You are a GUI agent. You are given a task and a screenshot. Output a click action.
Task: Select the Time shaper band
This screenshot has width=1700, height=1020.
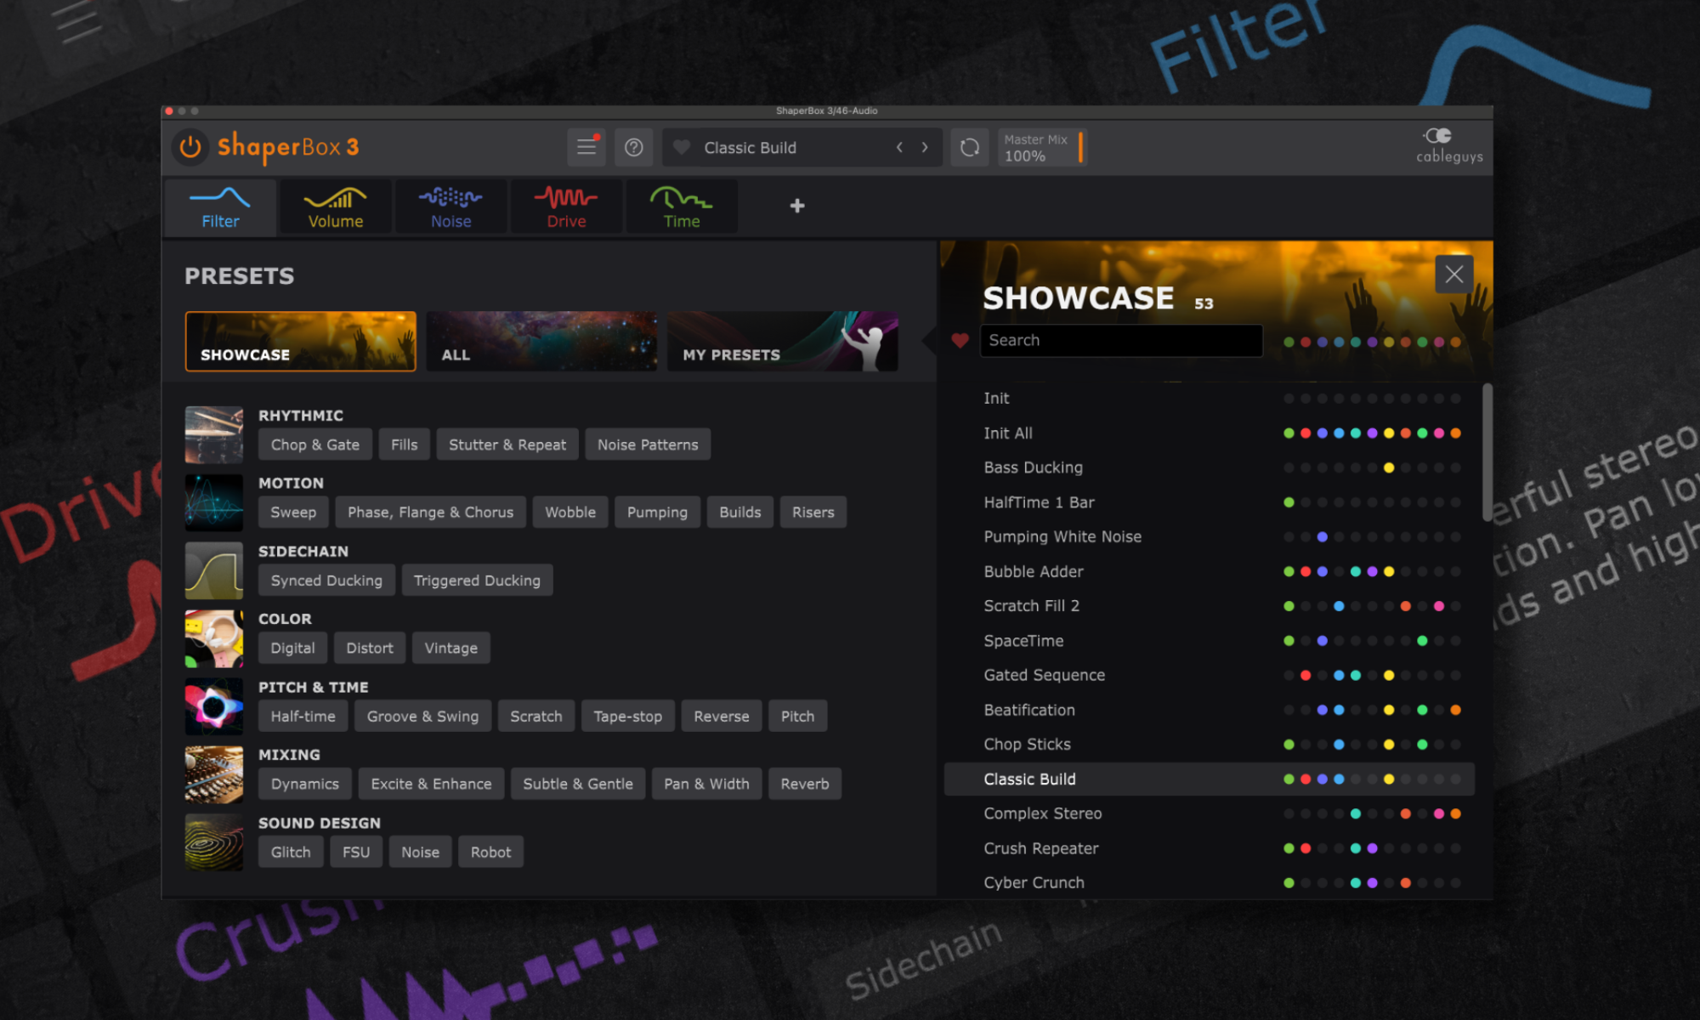[680, 206]
